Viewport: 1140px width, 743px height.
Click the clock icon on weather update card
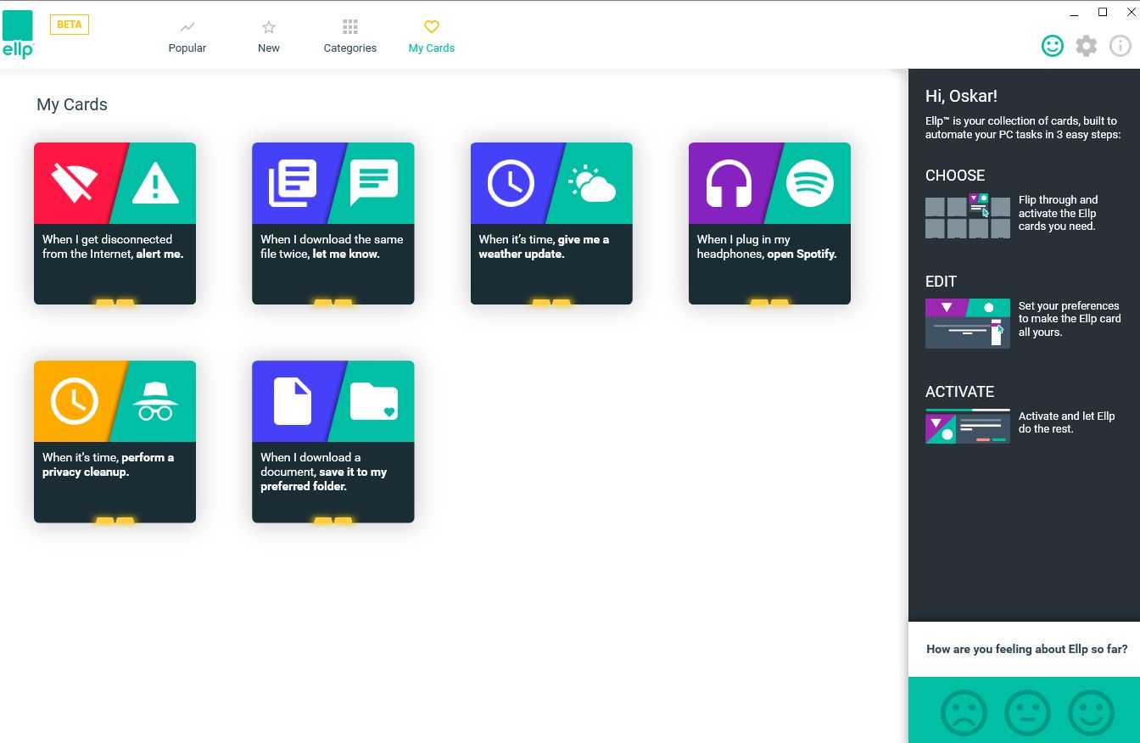click(511, 183)
